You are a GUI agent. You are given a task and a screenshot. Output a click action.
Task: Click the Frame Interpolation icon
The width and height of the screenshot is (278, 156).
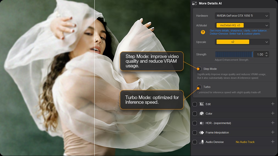pyautogui.click(x=201, y=132)
